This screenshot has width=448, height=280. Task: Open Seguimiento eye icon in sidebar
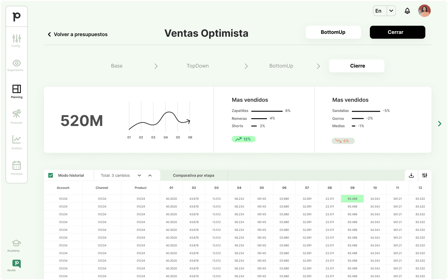click(x=16, y=63)
